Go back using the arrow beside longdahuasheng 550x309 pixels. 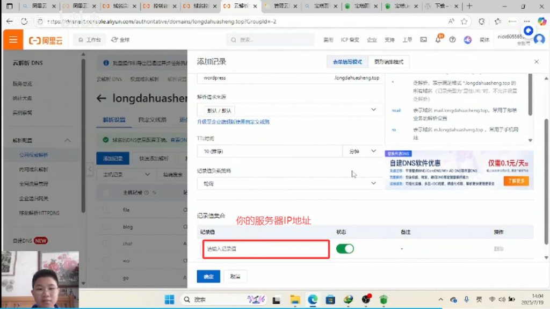tap(102, 98)
